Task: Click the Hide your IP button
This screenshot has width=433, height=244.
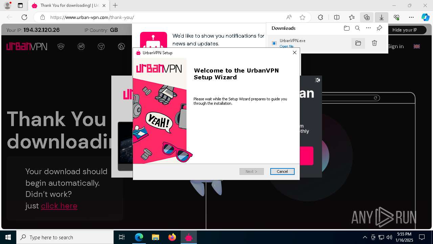Action: 405,30
